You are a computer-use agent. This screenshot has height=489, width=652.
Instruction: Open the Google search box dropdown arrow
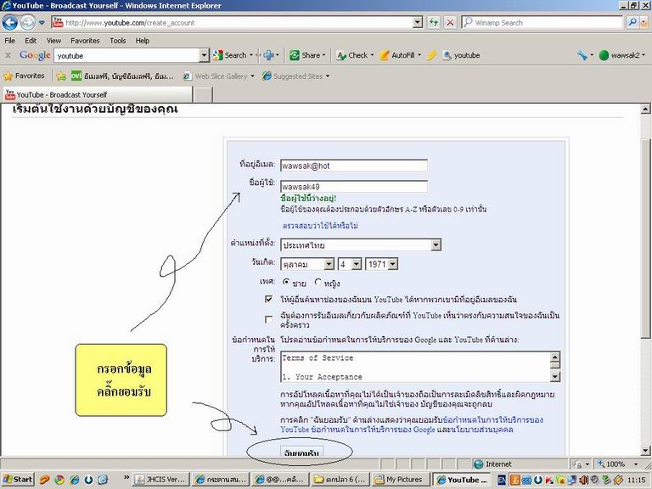point(204,55)
